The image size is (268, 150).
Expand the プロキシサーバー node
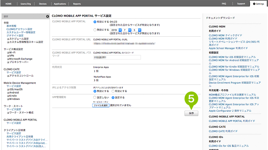[x=8, y=62]
